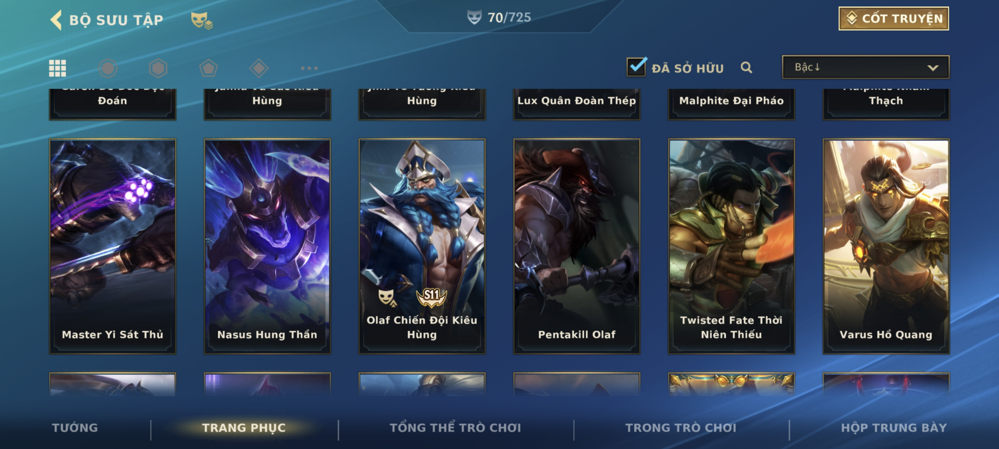Image resolution: width=999 pixels, height=449 pixels.
Task: Select the Varus Hổ Quang skin card
Action: click(886, 246)
